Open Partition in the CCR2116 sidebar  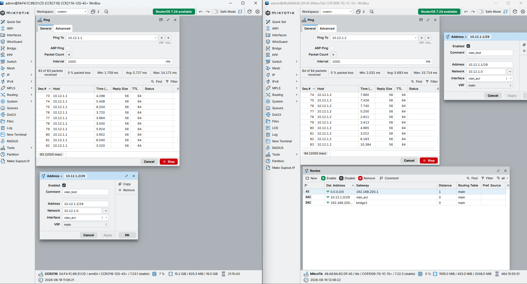click(13, 154)
